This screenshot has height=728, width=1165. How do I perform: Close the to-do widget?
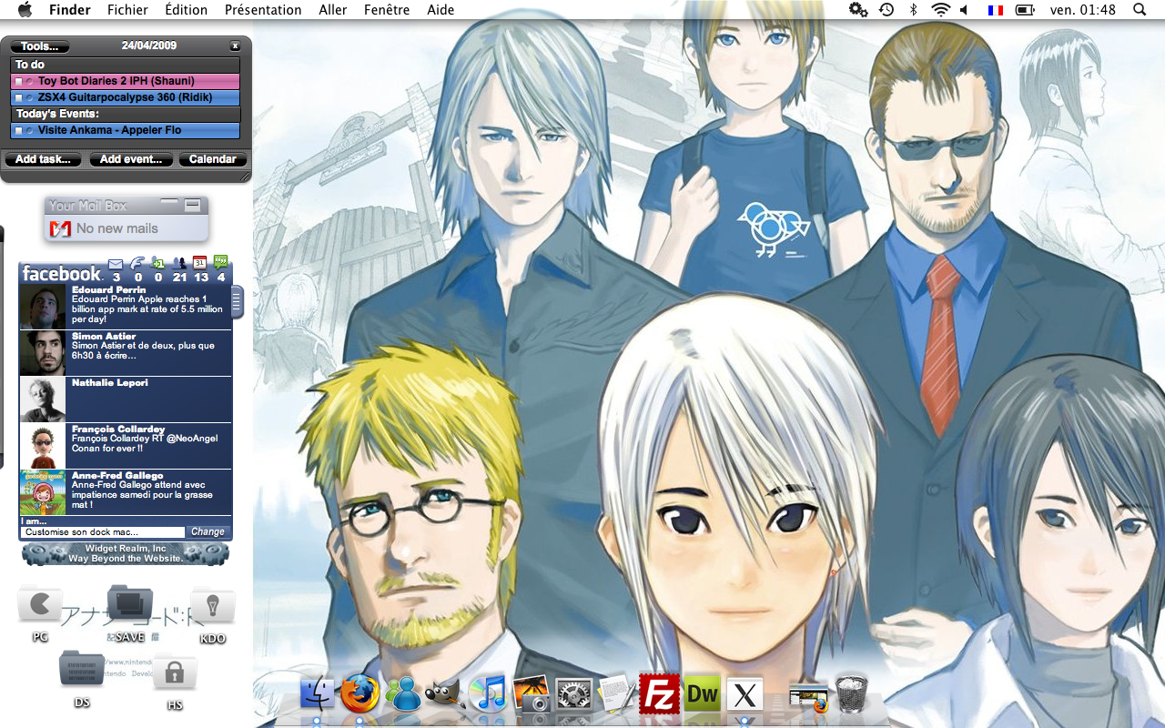point(235,45)
